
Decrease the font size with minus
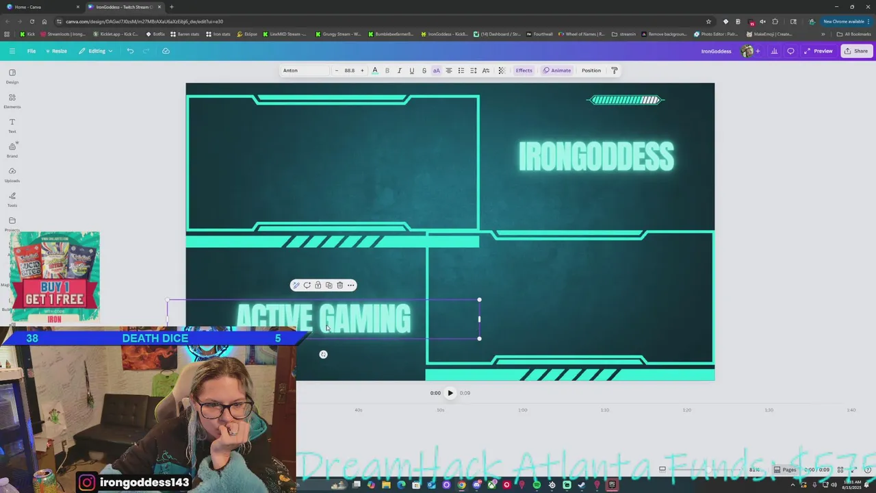pyautogui.click(x=336, y=71)
